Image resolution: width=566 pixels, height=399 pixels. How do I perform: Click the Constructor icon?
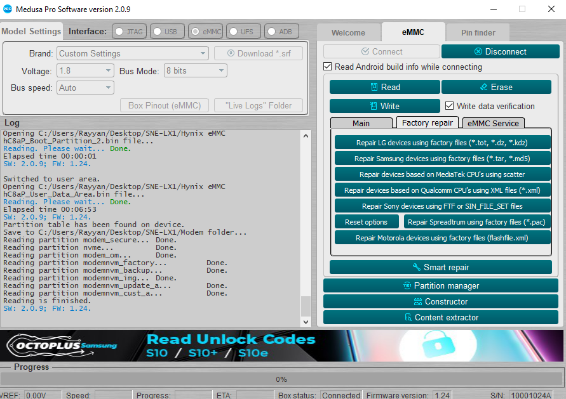418,302
